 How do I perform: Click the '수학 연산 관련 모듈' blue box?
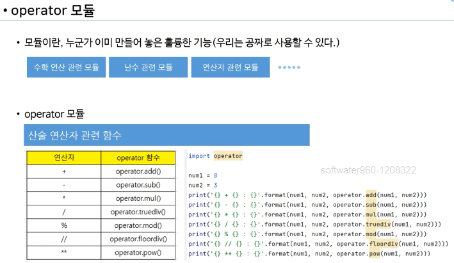coord(67,67)
